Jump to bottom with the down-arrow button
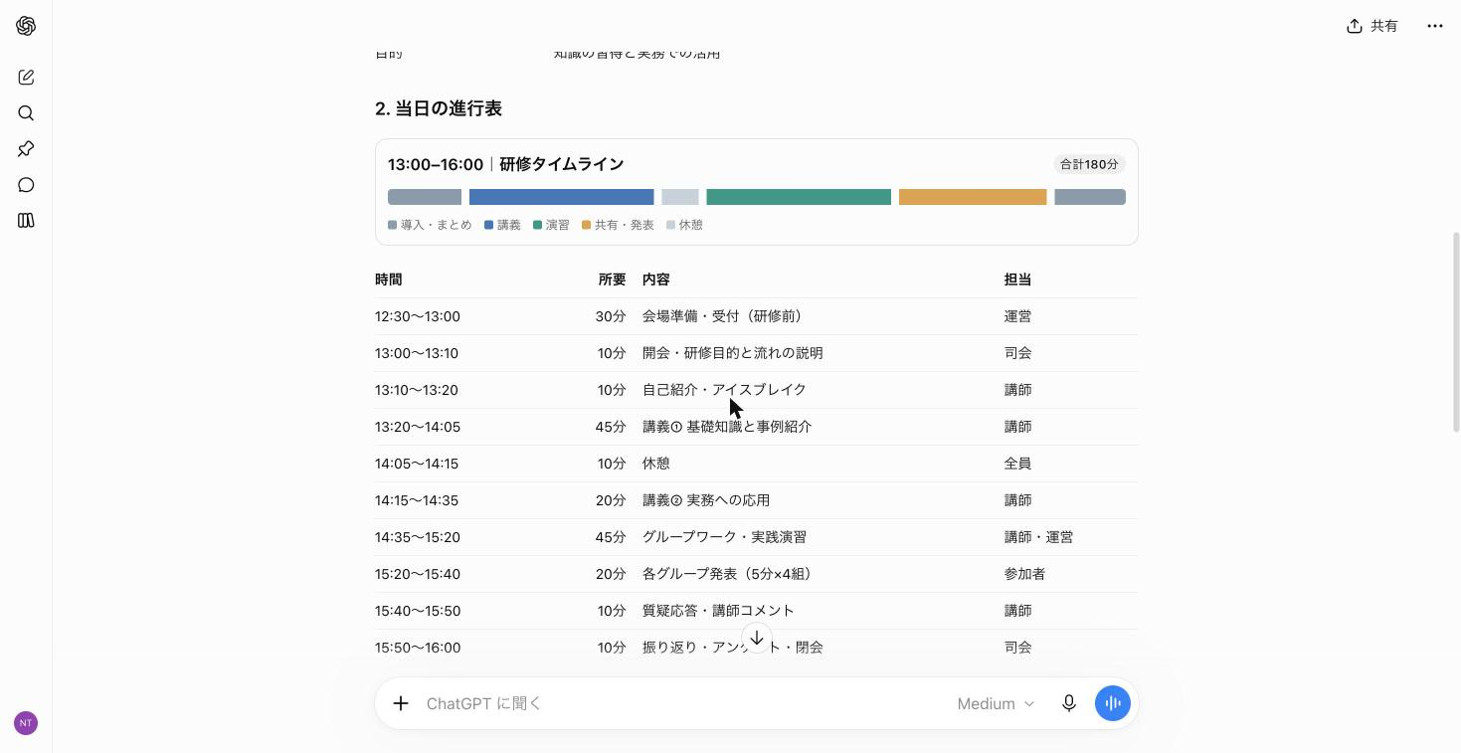Viewport: 1461px width, 753px height. click(x=757, y=638)
